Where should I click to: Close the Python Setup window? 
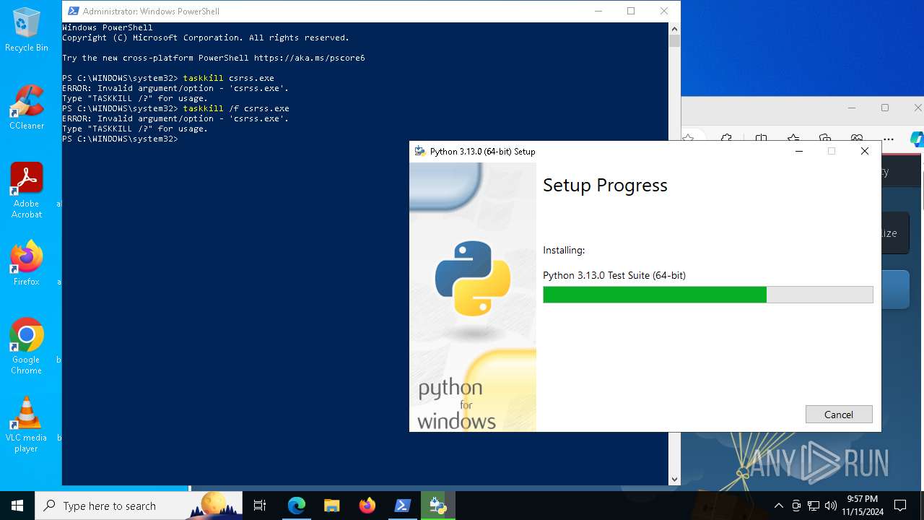[865, 151]
